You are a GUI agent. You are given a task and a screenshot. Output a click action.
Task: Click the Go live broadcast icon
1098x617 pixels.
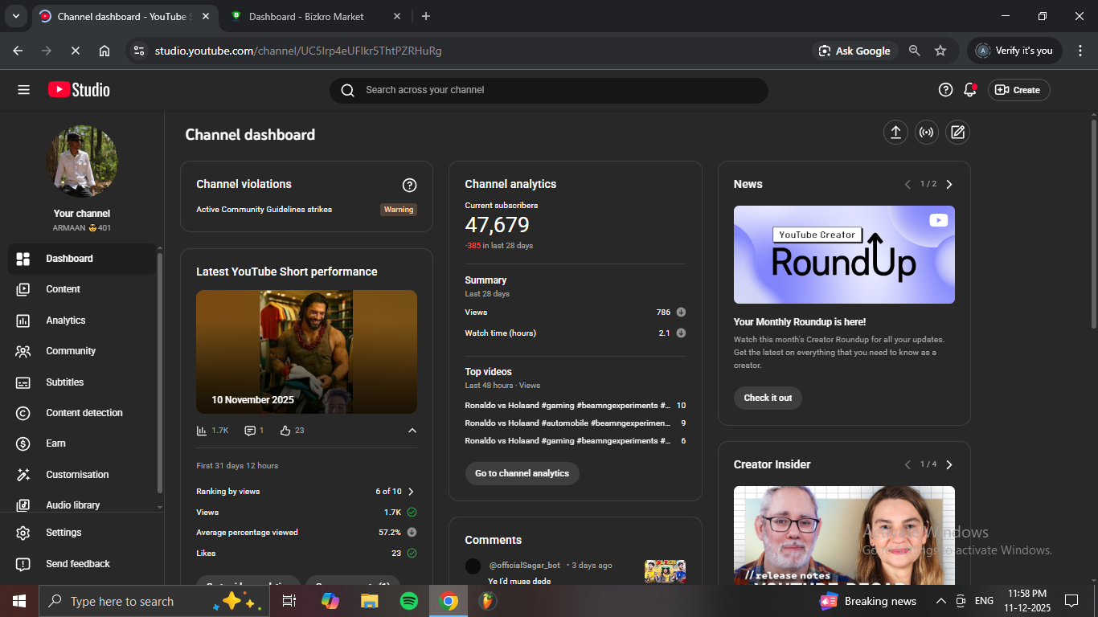click(x=927, y=133)
